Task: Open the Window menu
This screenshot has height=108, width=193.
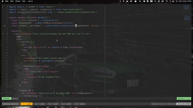Action: coord(18,1)
